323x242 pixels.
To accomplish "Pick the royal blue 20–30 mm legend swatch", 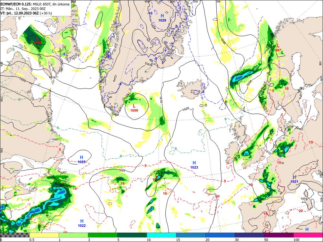I will [220, 235].
